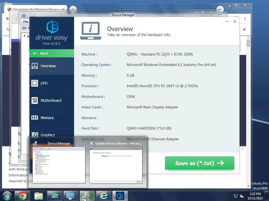Click the scroll down arrow in Chrome
This screenshot has width=269, height=201.
pos(248,186)
